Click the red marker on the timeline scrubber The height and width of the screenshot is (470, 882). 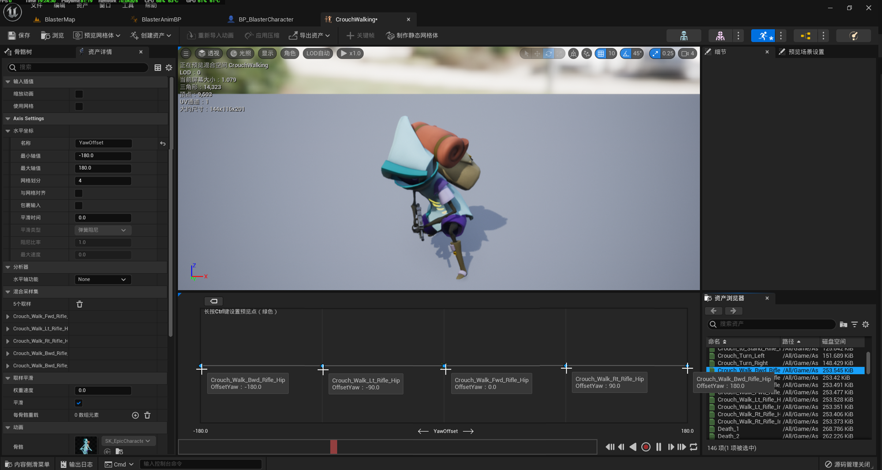pyautogui.click(x=334, y=447)
